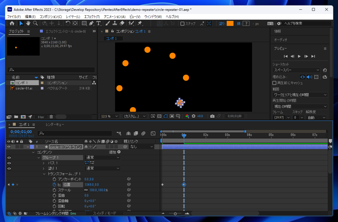Open the エフェクト(T) menu

tap(92, 17)
